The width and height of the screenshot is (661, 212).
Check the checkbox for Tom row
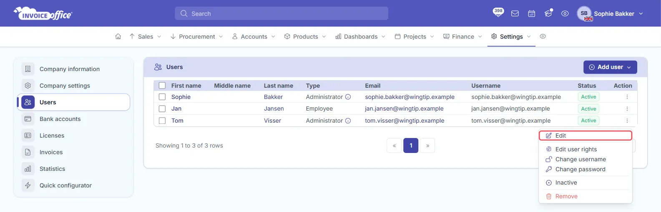coord(162,121)
